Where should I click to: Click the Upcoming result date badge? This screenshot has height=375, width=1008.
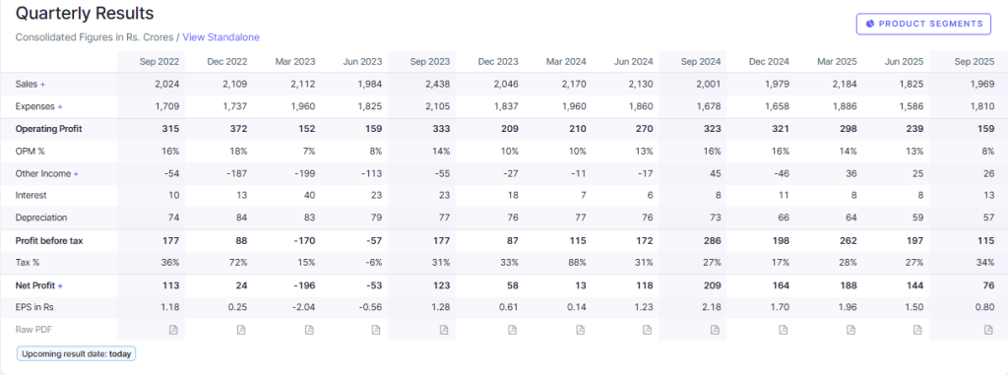click(x=77, y=353)
